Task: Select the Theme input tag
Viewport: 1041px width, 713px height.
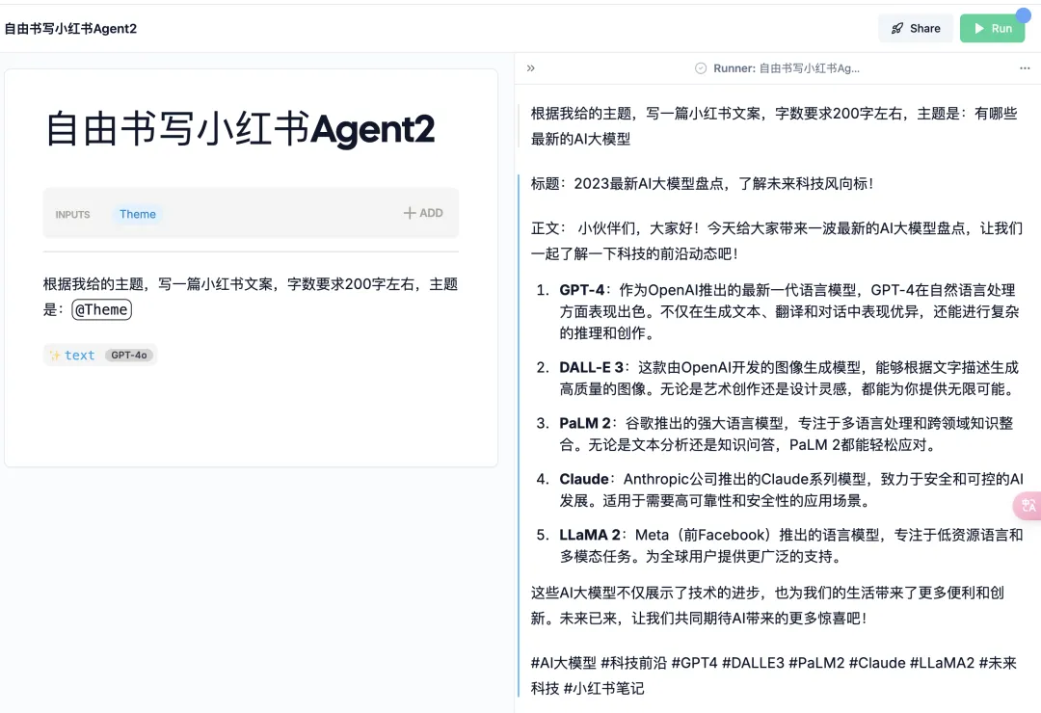Action: tap(138, 214)
